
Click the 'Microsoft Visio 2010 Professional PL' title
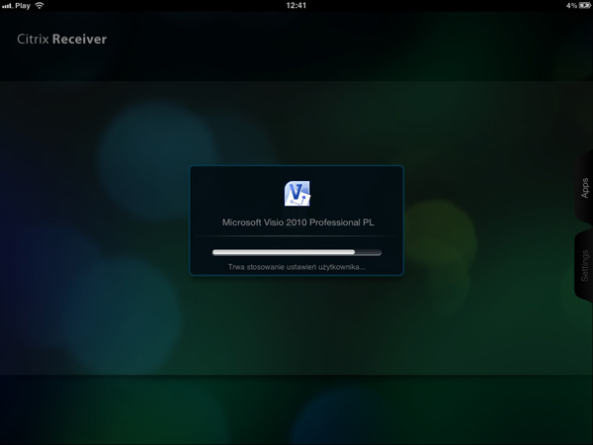[x=298, y=222]
